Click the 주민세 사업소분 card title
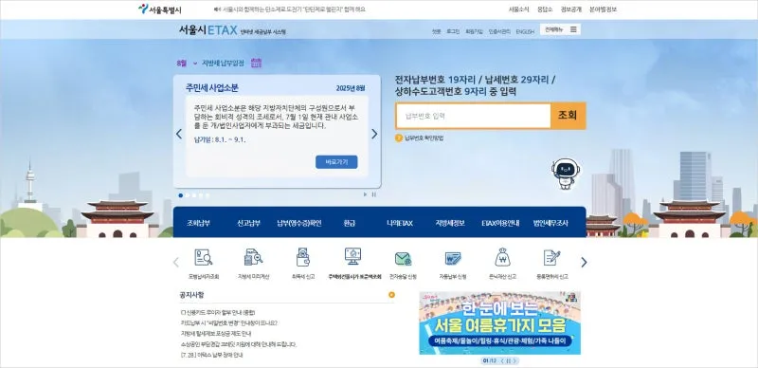Viewport: 758px width, 368px height. (x=211, y=88)
